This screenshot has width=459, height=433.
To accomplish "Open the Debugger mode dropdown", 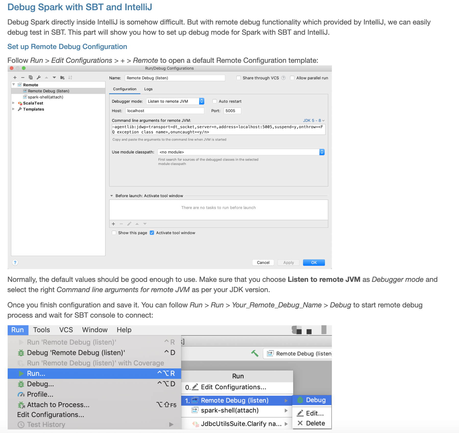I will pos(175,101).
